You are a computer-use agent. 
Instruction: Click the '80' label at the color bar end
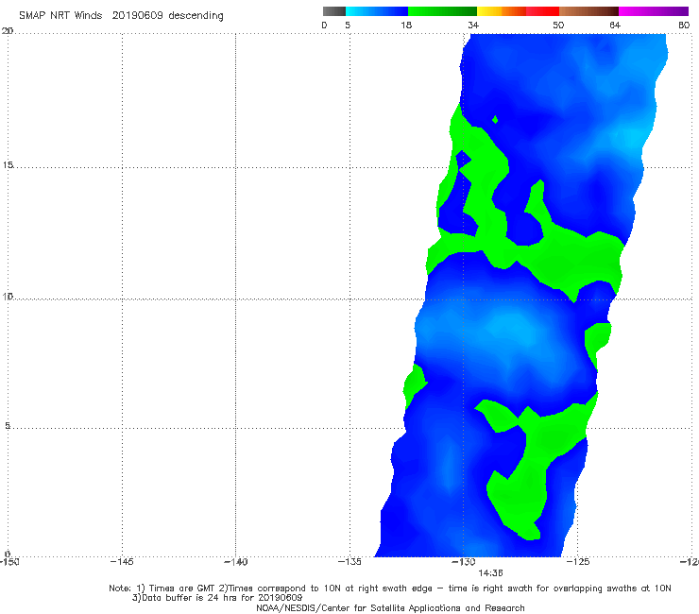point(684,26)
